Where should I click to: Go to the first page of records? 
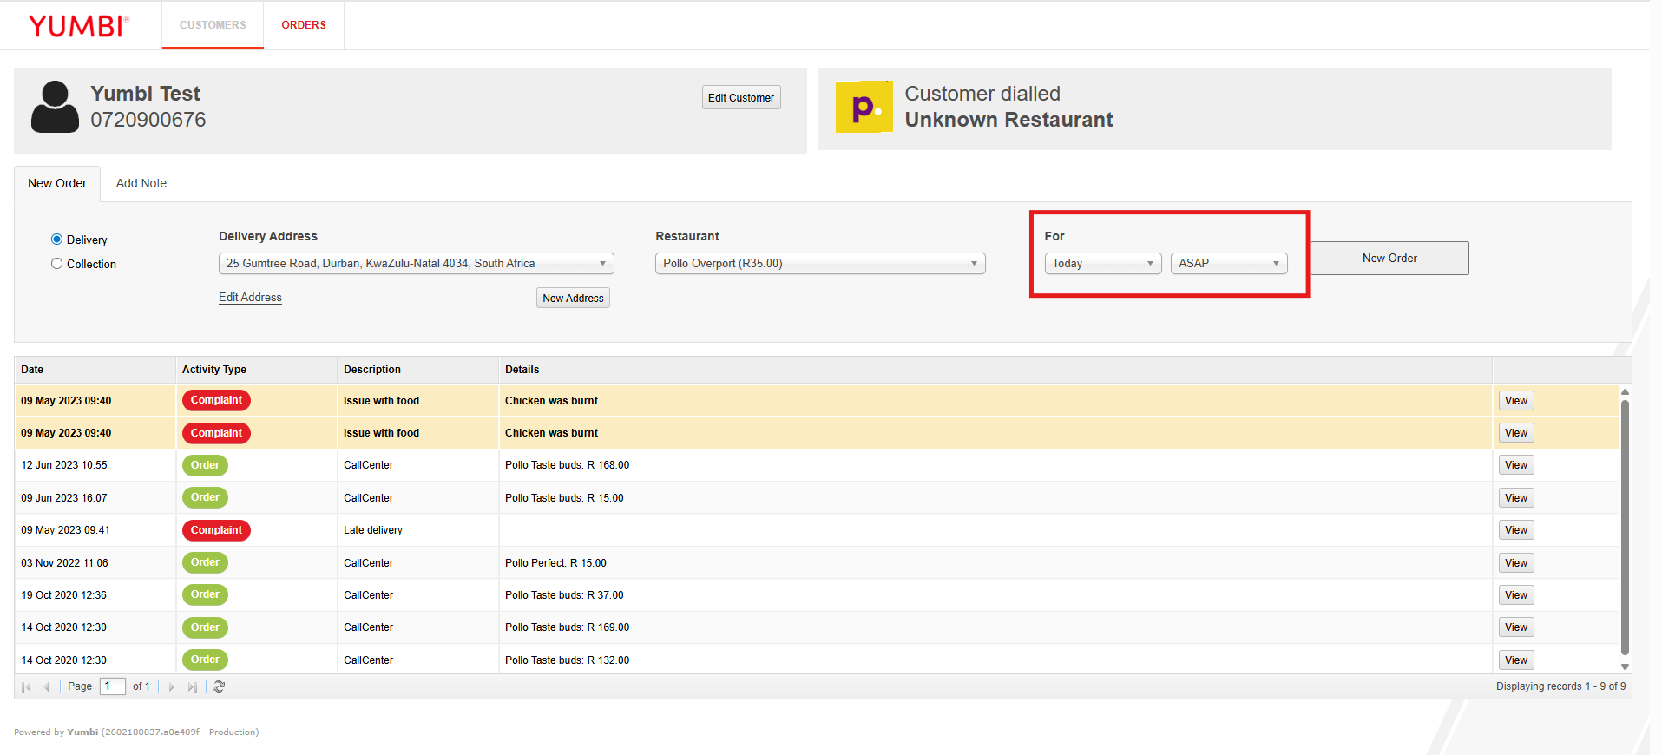[x=26, y=686]
